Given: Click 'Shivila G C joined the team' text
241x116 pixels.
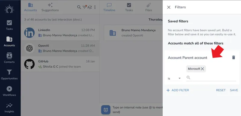Looking at the screenshot, I should click(62, 67).
